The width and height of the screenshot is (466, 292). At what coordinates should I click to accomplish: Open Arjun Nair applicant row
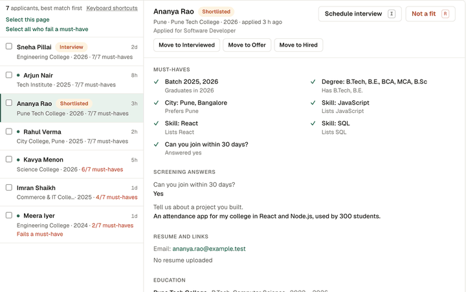tap(72, 80)
